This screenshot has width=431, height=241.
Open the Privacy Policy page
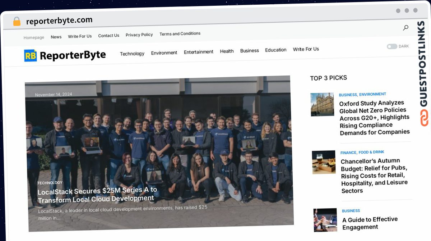[139, 35]
